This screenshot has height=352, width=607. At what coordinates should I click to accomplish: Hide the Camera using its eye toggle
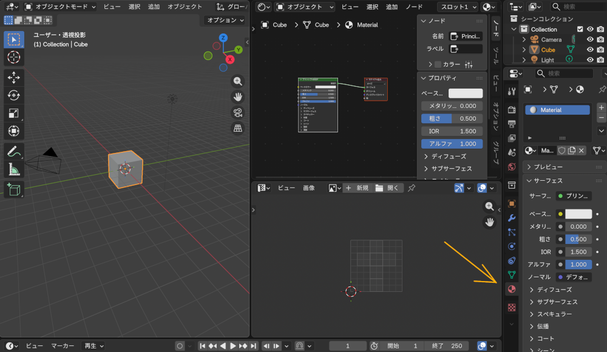tap(590, 39)
